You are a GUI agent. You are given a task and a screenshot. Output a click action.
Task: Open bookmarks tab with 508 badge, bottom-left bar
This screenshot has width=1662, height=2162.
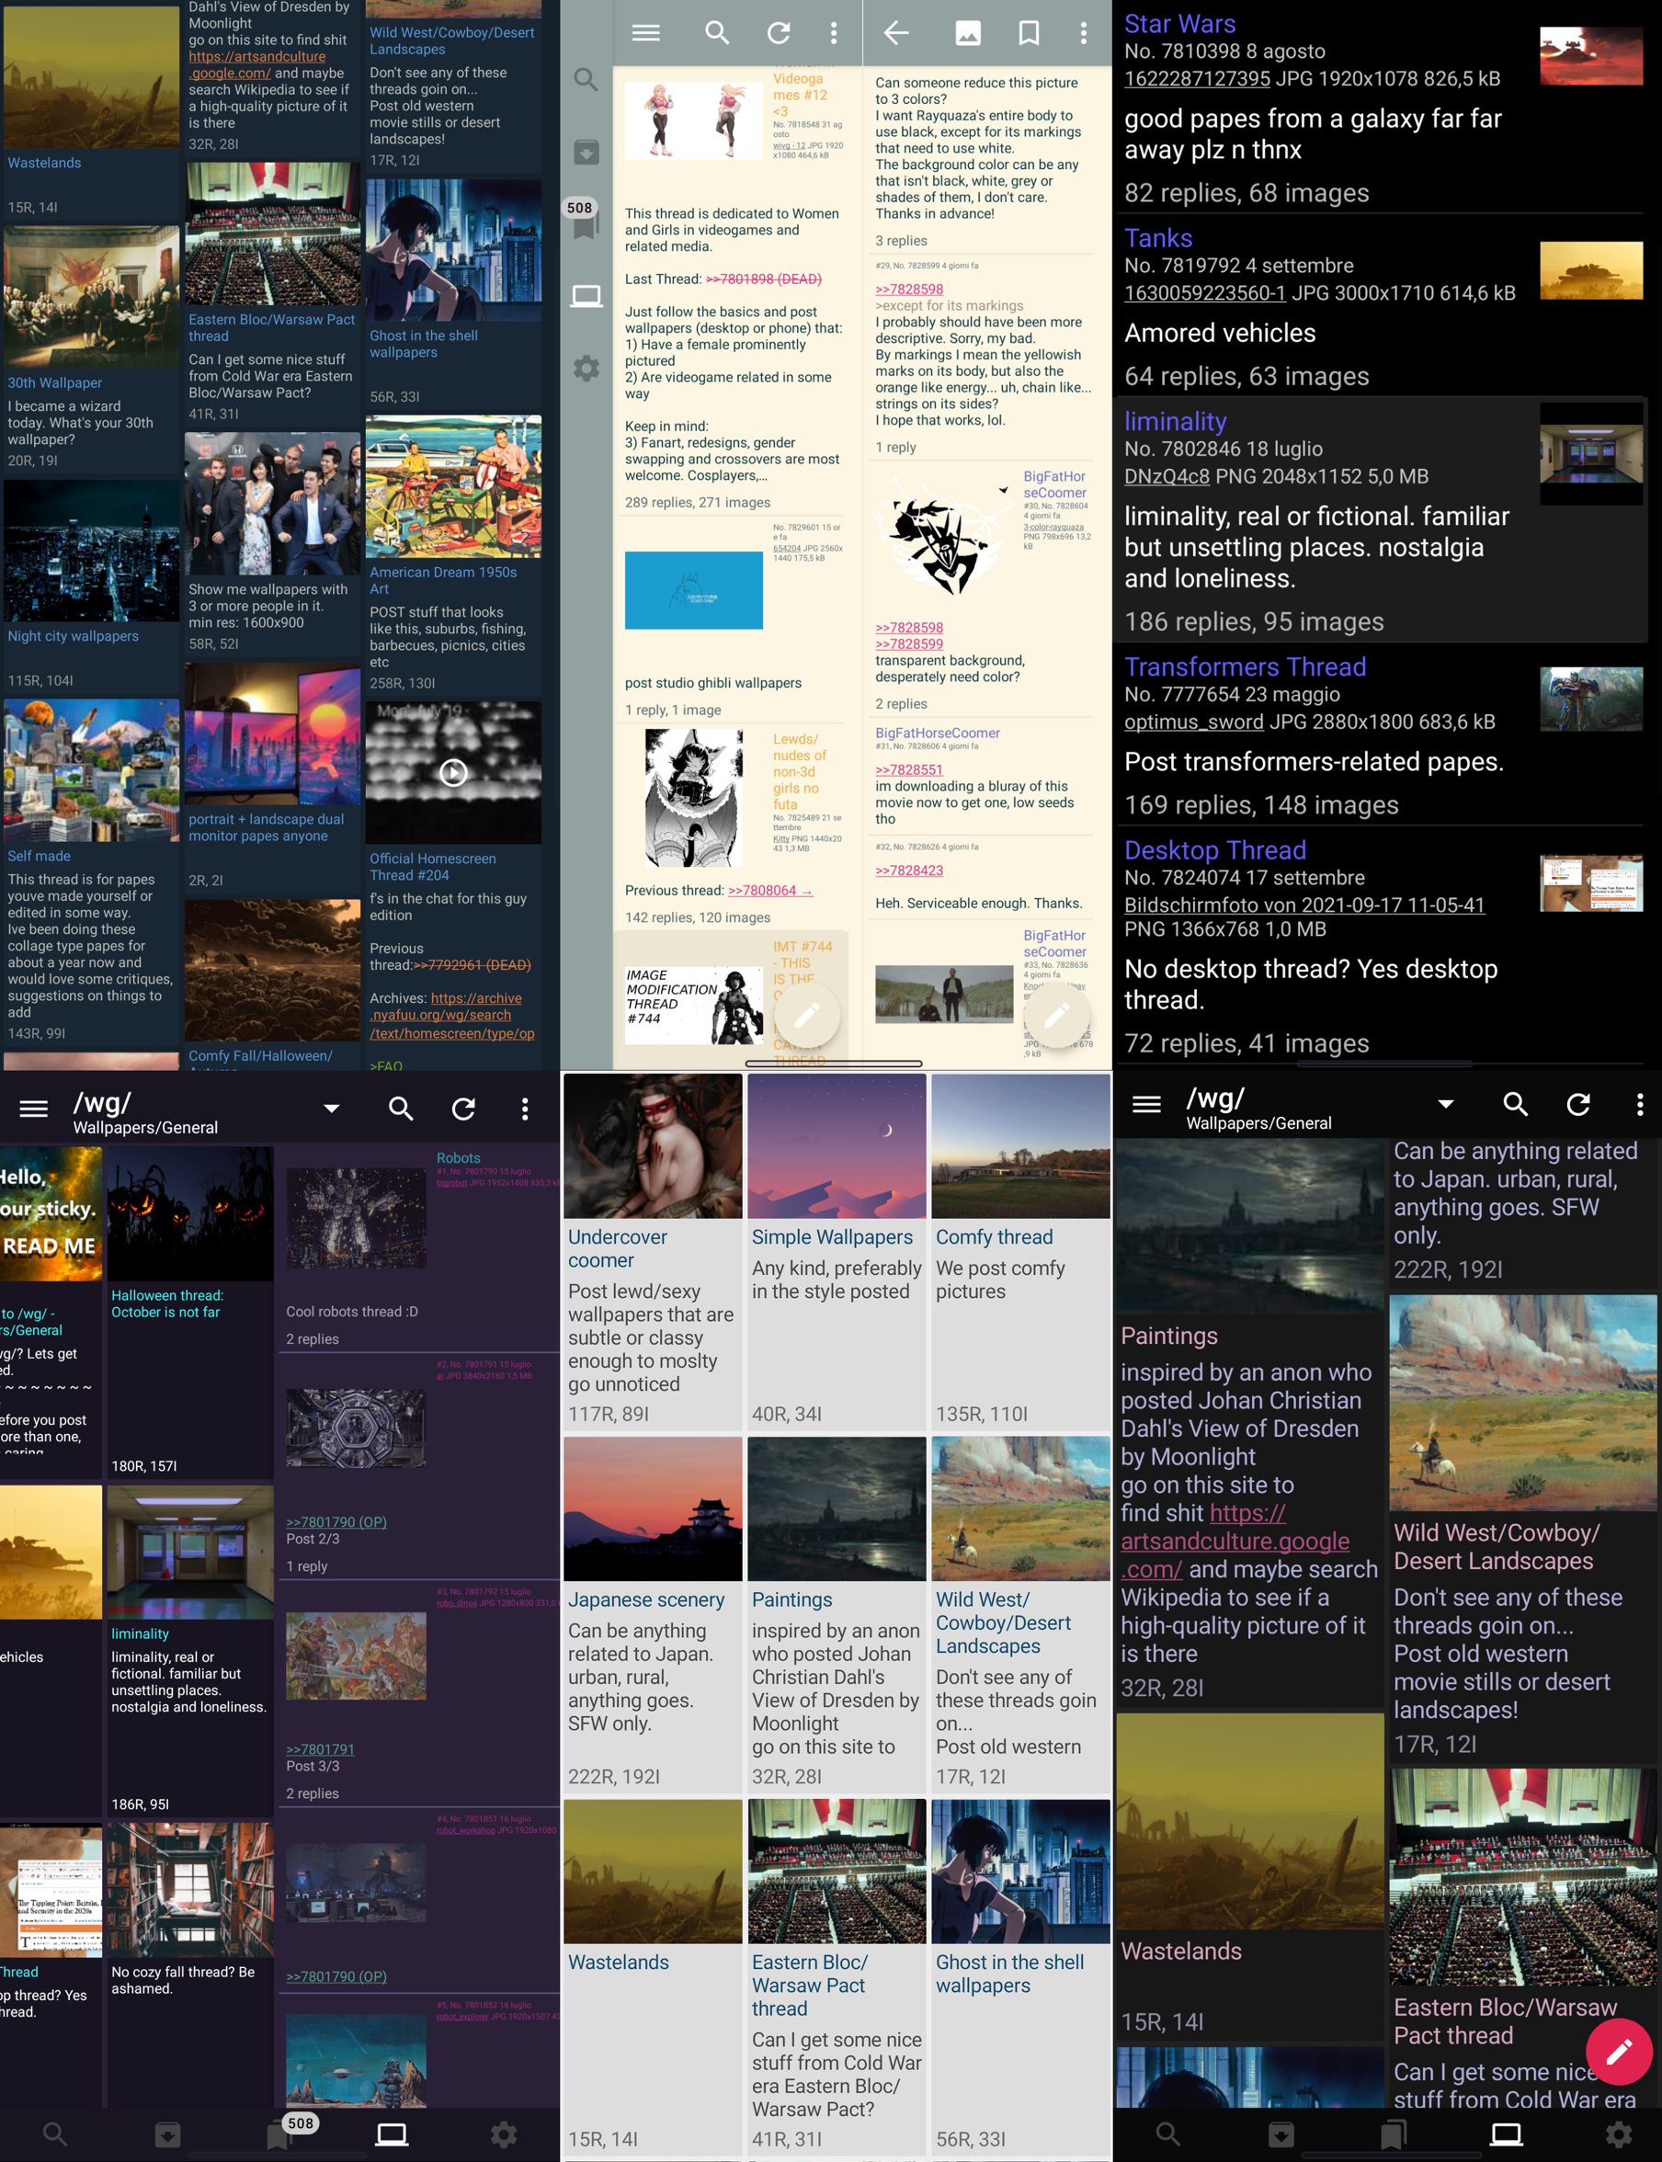pos(287,2131)
